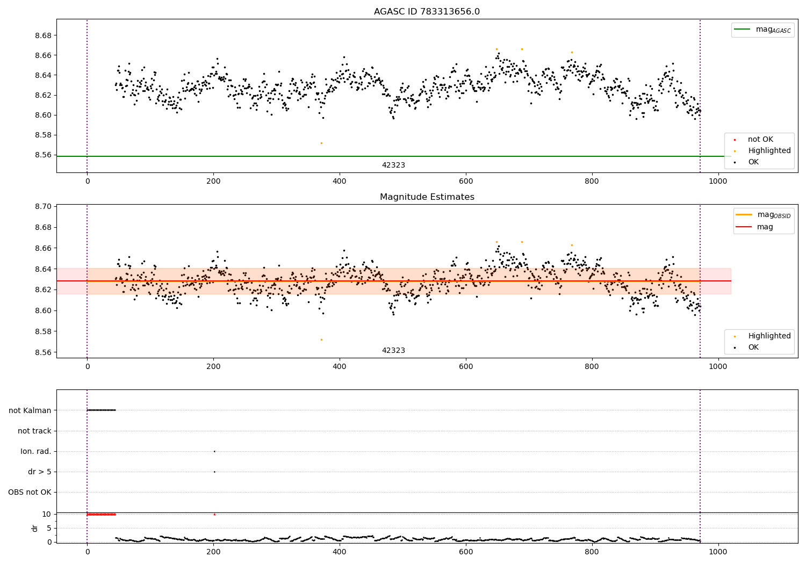
Task: Click the 'not Kalman' y-axis label
Action: [30, 410]
